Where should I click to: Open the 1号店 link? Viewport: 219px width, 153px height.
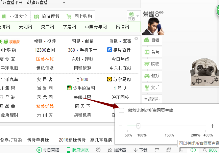click(x=120, y=88)
